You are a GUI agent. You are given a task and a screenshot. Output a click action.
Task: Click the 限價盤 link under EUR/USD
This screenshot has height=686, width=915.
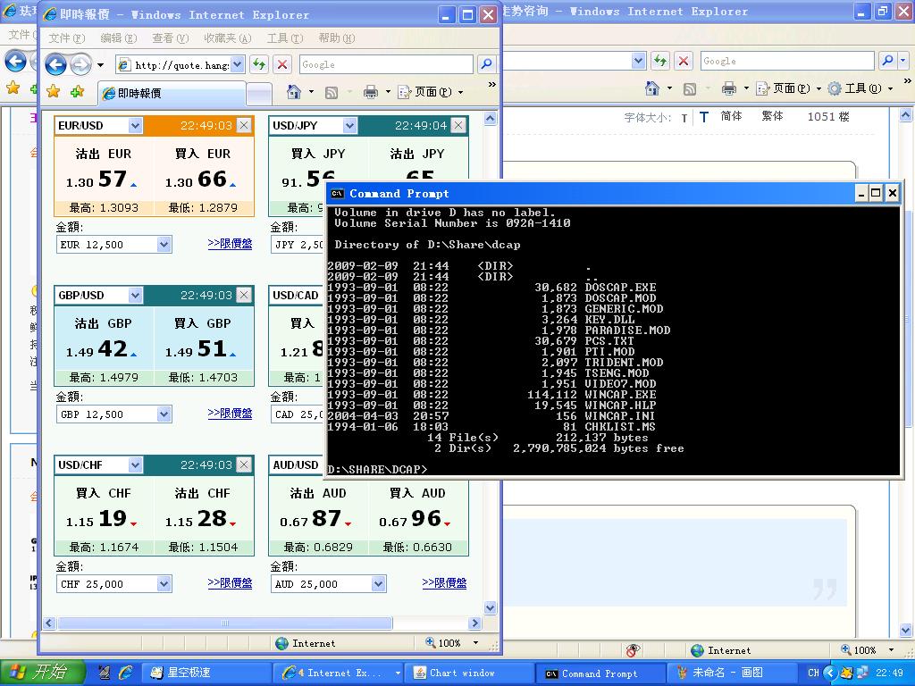click(230, 244)
